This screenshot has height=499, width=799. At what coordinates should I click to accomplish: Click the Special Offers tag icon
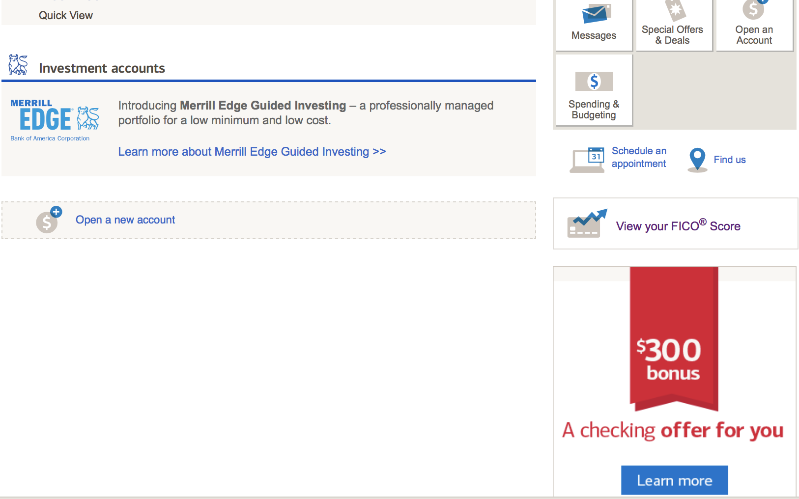tap(675, 10)
